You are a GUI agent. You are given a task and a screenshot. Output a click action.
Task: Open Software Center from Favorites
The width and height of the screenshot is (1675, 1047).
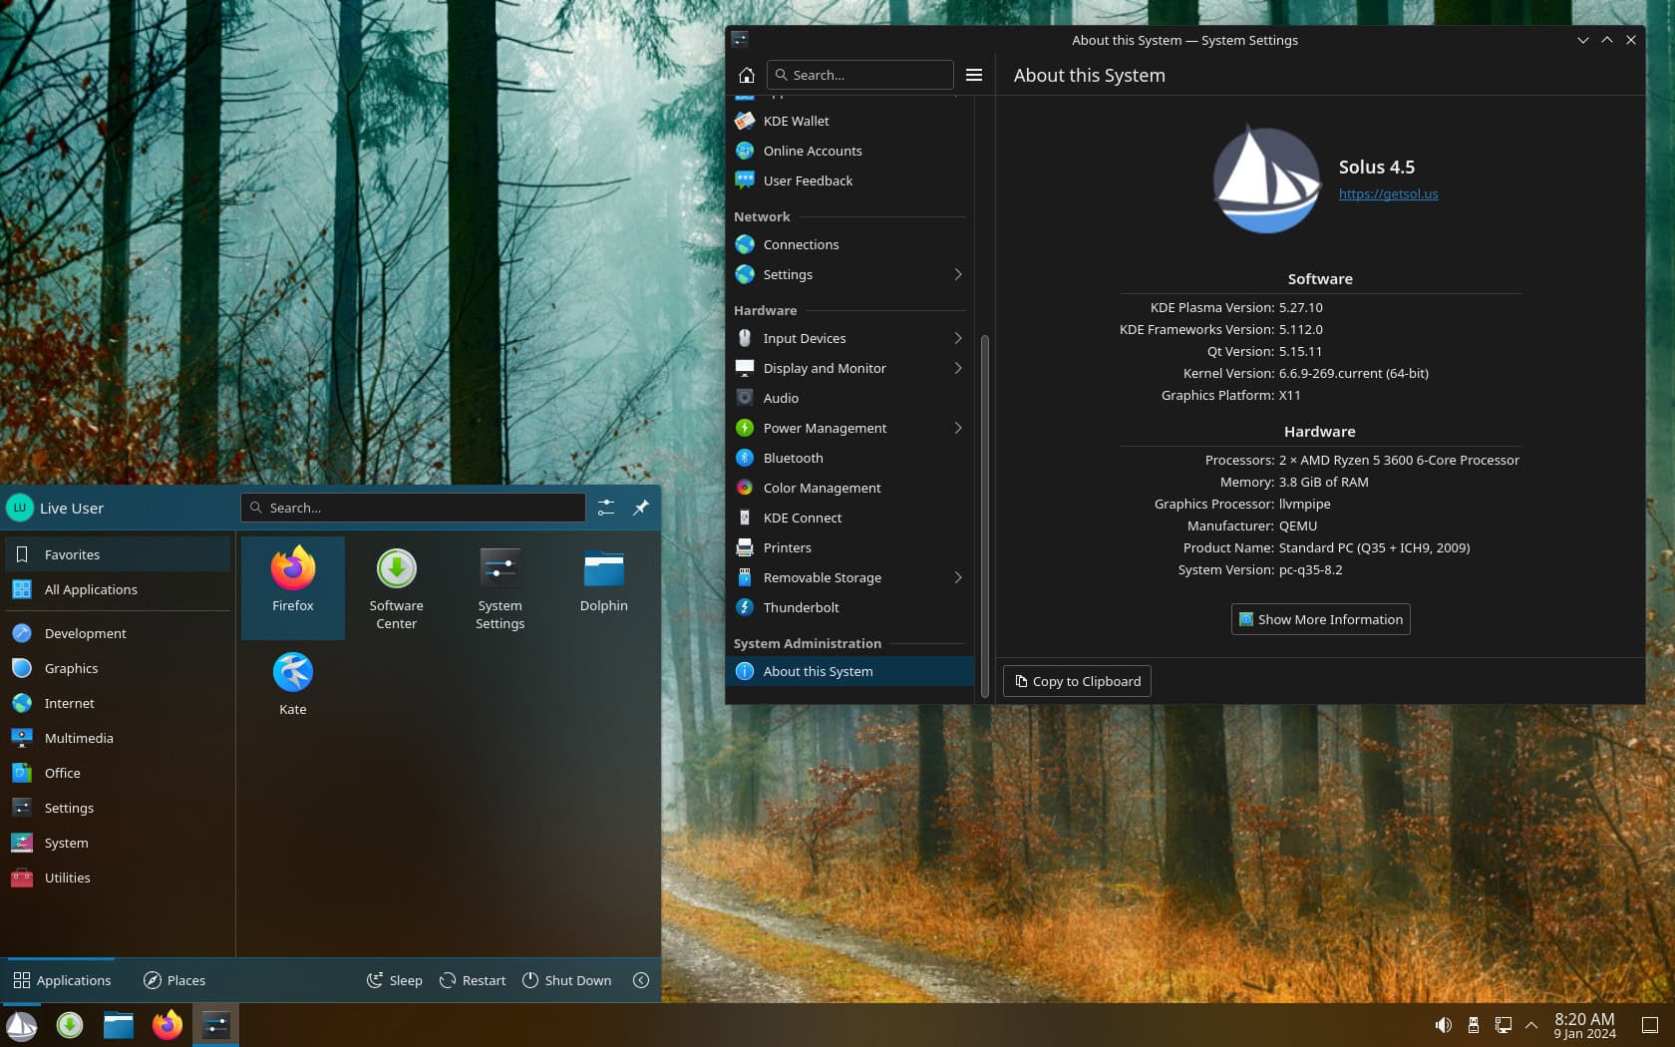click(396, 588)
